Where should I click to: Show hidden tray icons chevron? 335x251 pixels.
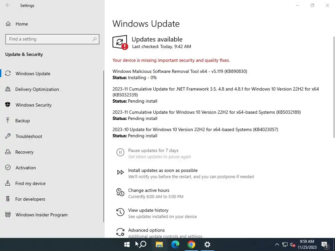click(277, 244)
